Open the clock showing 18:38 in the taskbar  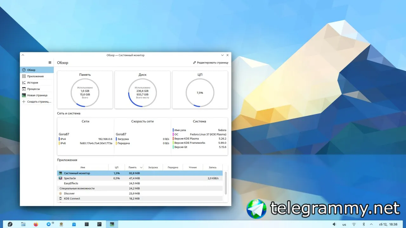click(388, 224)
